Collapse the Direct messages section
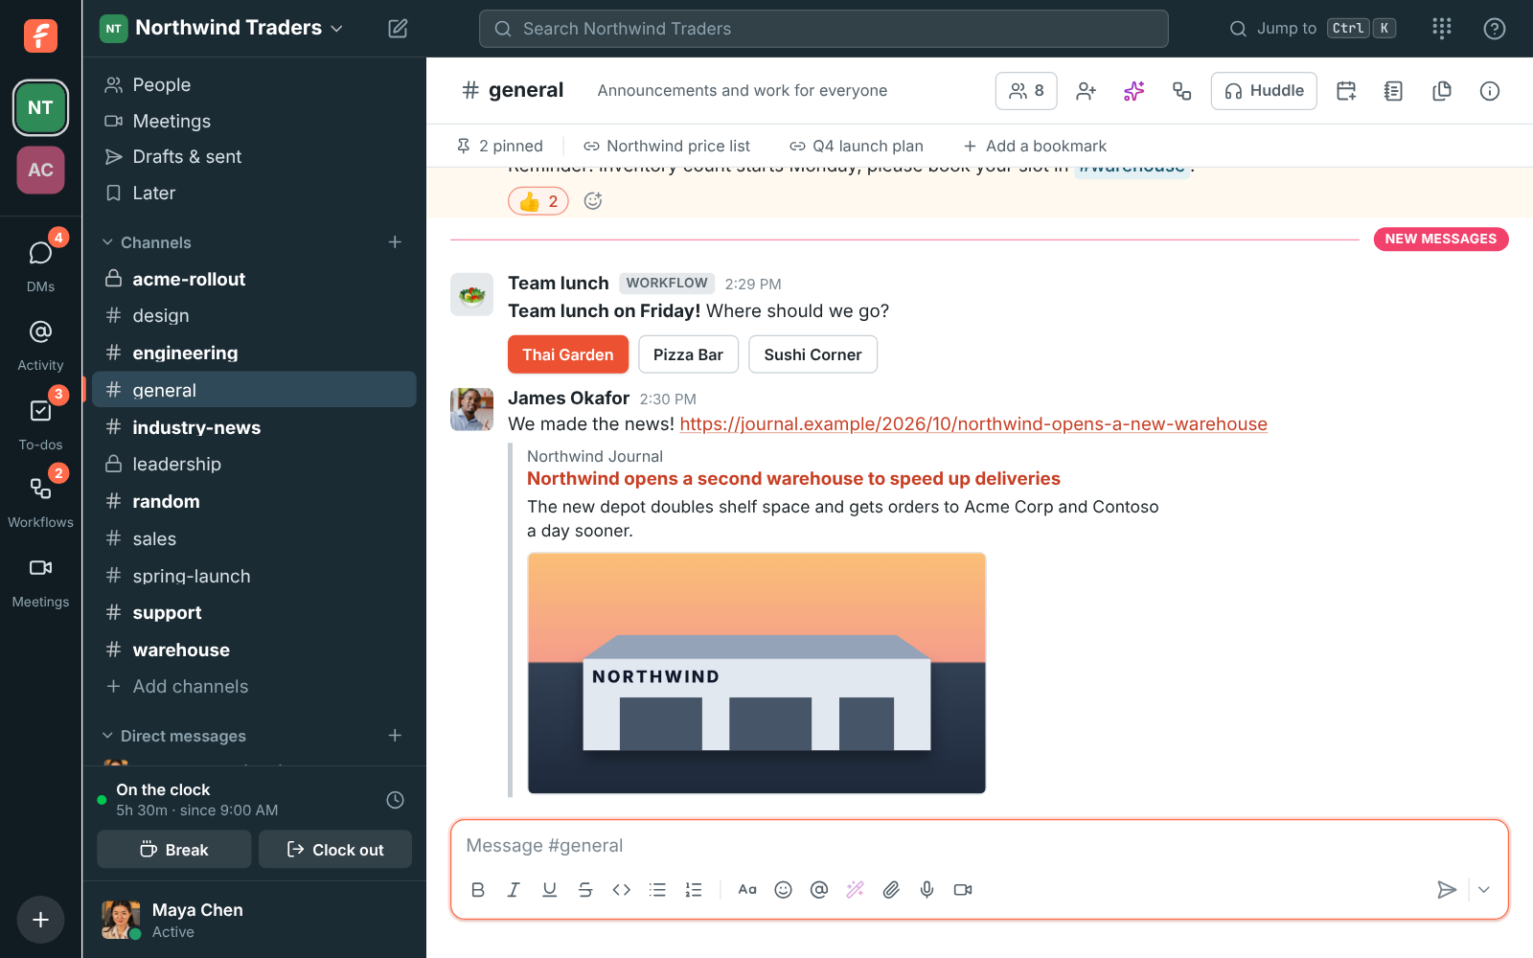1533x958 pixels. point(107,736)
